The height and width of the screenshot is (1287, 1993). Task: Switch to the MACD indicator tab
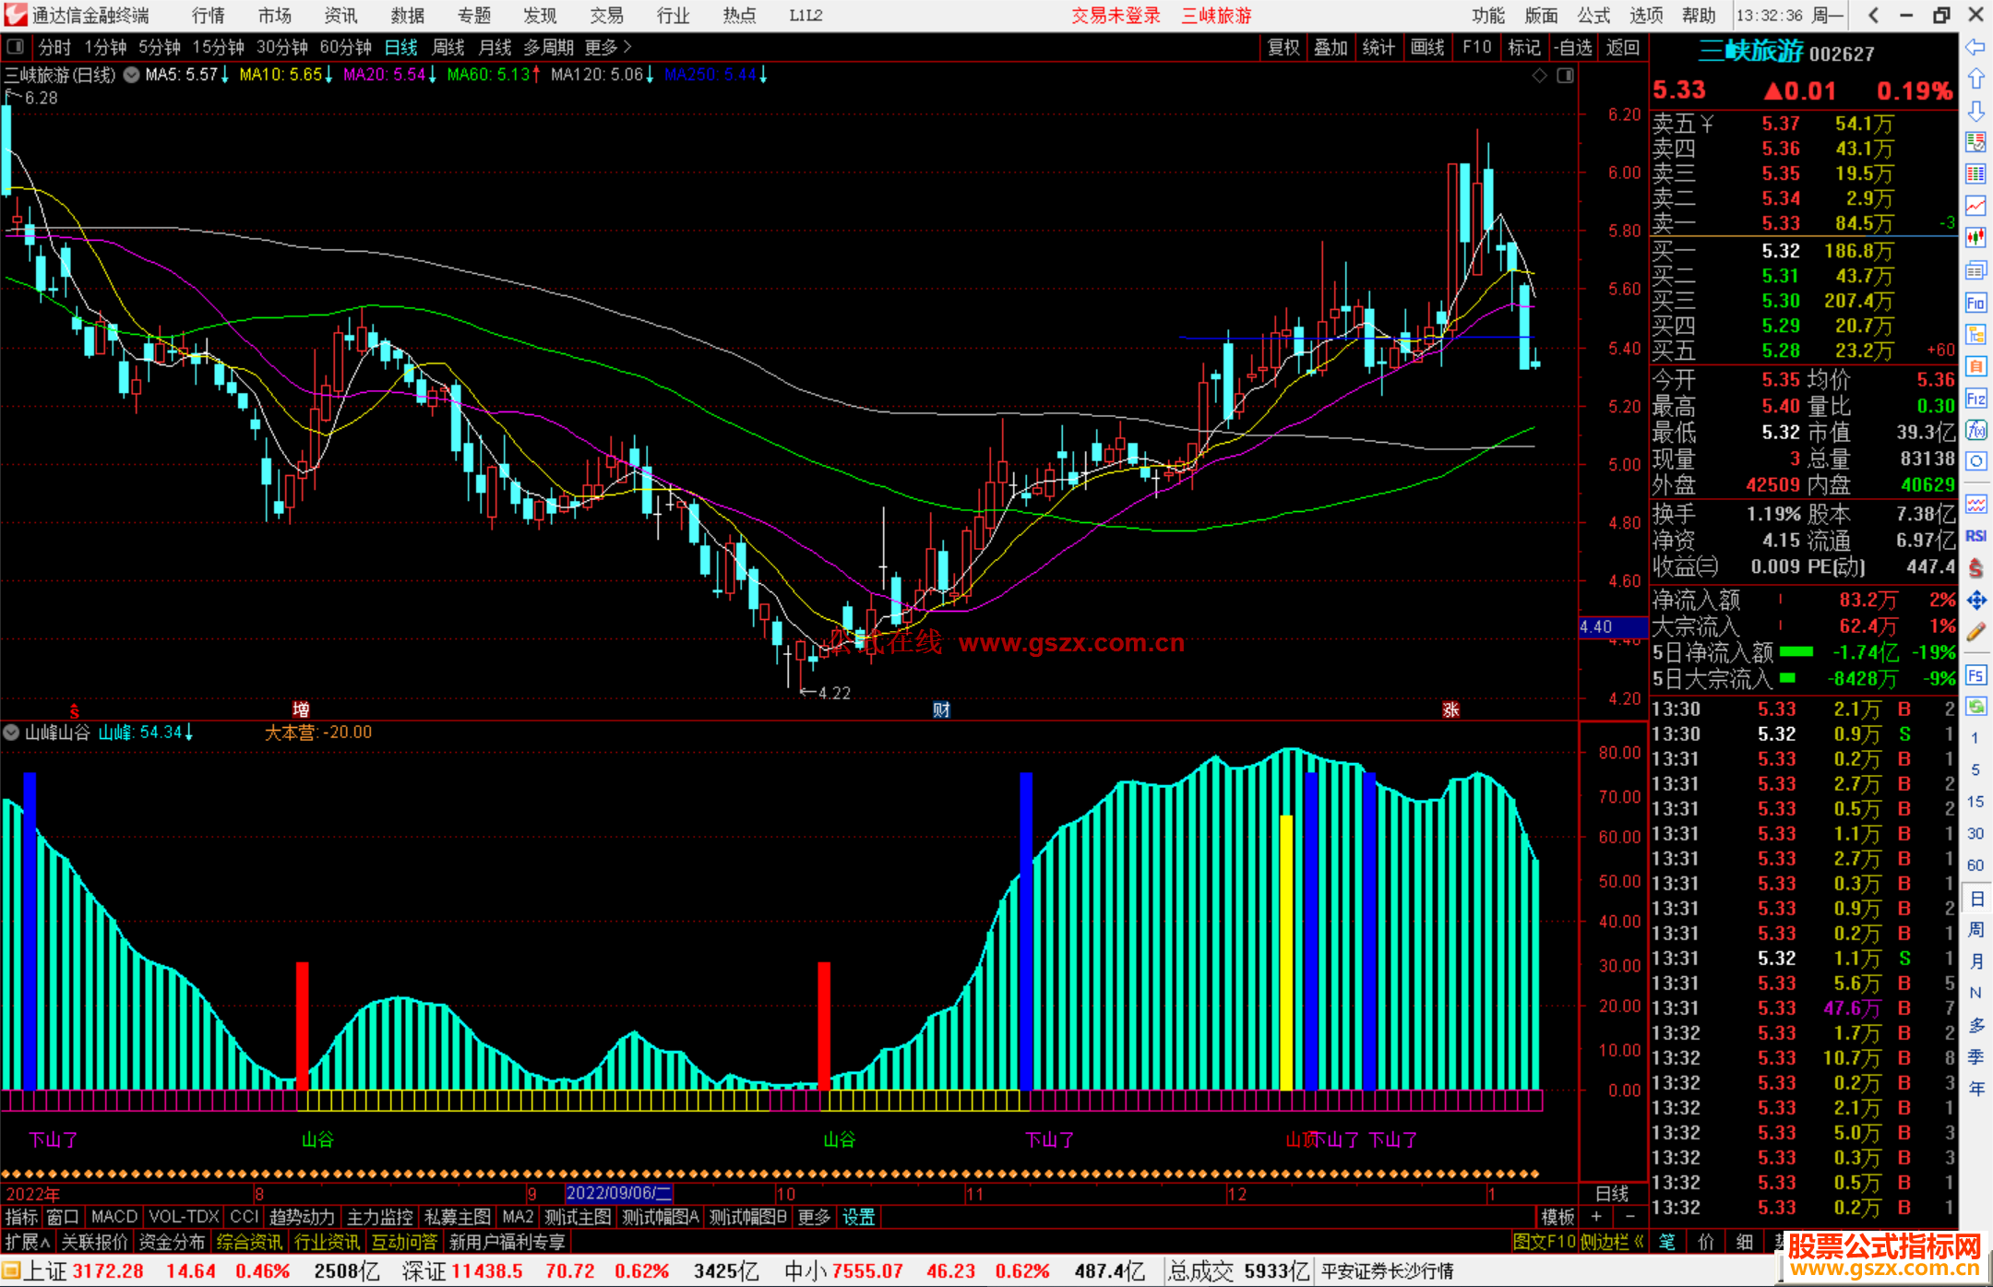click(113, 1217)
